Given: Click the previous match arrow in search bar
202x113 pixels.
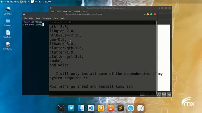Looking at the screenshot, I should tap(153, 94).
